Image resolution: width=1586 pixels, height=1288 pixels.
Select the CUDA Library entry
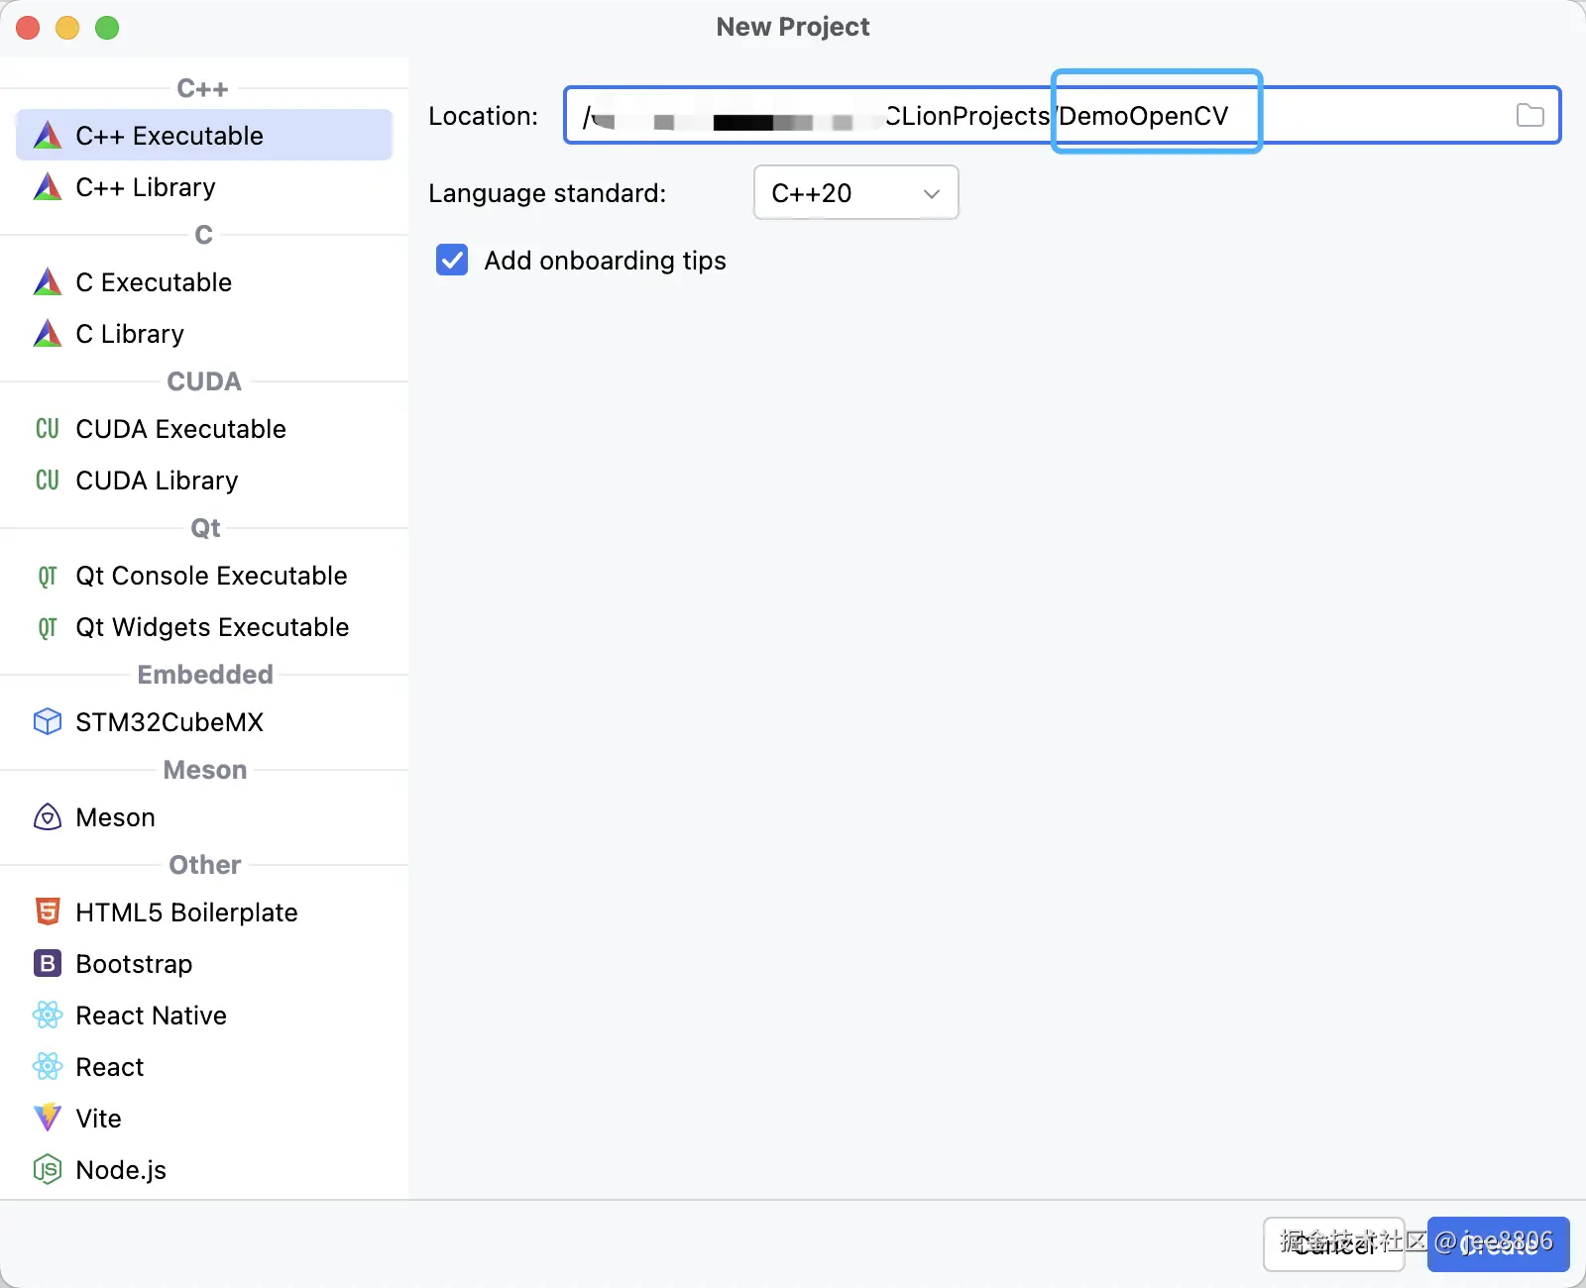tap(157, 481)
